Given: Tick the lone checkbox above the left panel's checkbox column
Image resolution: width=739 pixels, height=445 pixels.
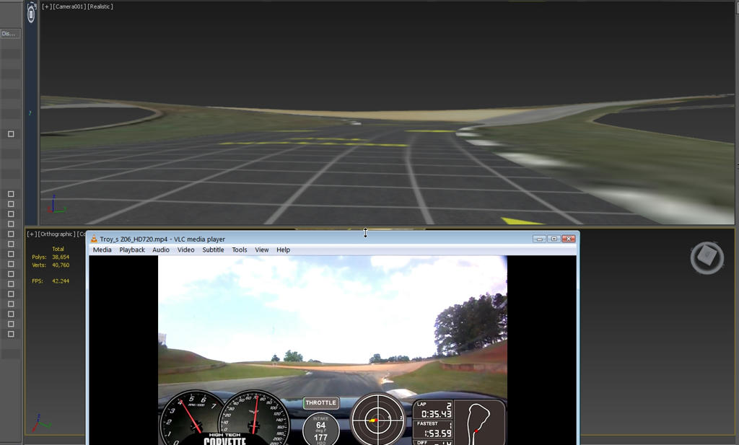Looking at the screenshot, I should click(11, 134).
